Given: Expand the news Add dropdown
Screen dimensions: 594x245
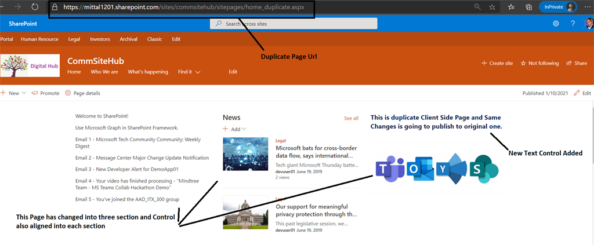Looking at the screenshot, I should point(234,129).
